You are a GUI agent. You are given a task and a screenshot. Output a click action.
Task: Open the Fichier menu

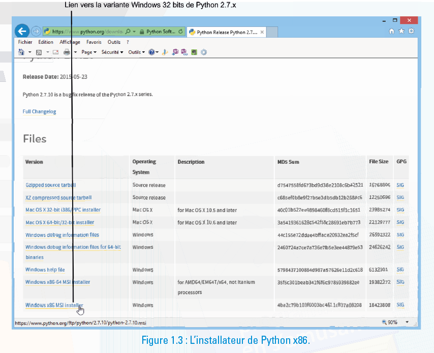tap(25, 42)
